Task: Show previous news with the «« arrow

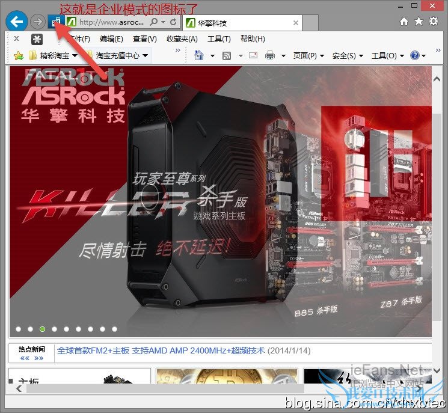Action: [x=25, y=358]
